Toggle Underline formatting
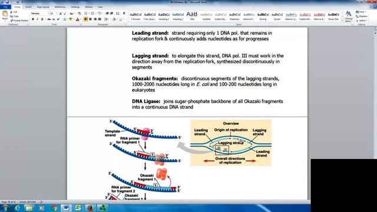377x212 pixels. coord(42,19)
